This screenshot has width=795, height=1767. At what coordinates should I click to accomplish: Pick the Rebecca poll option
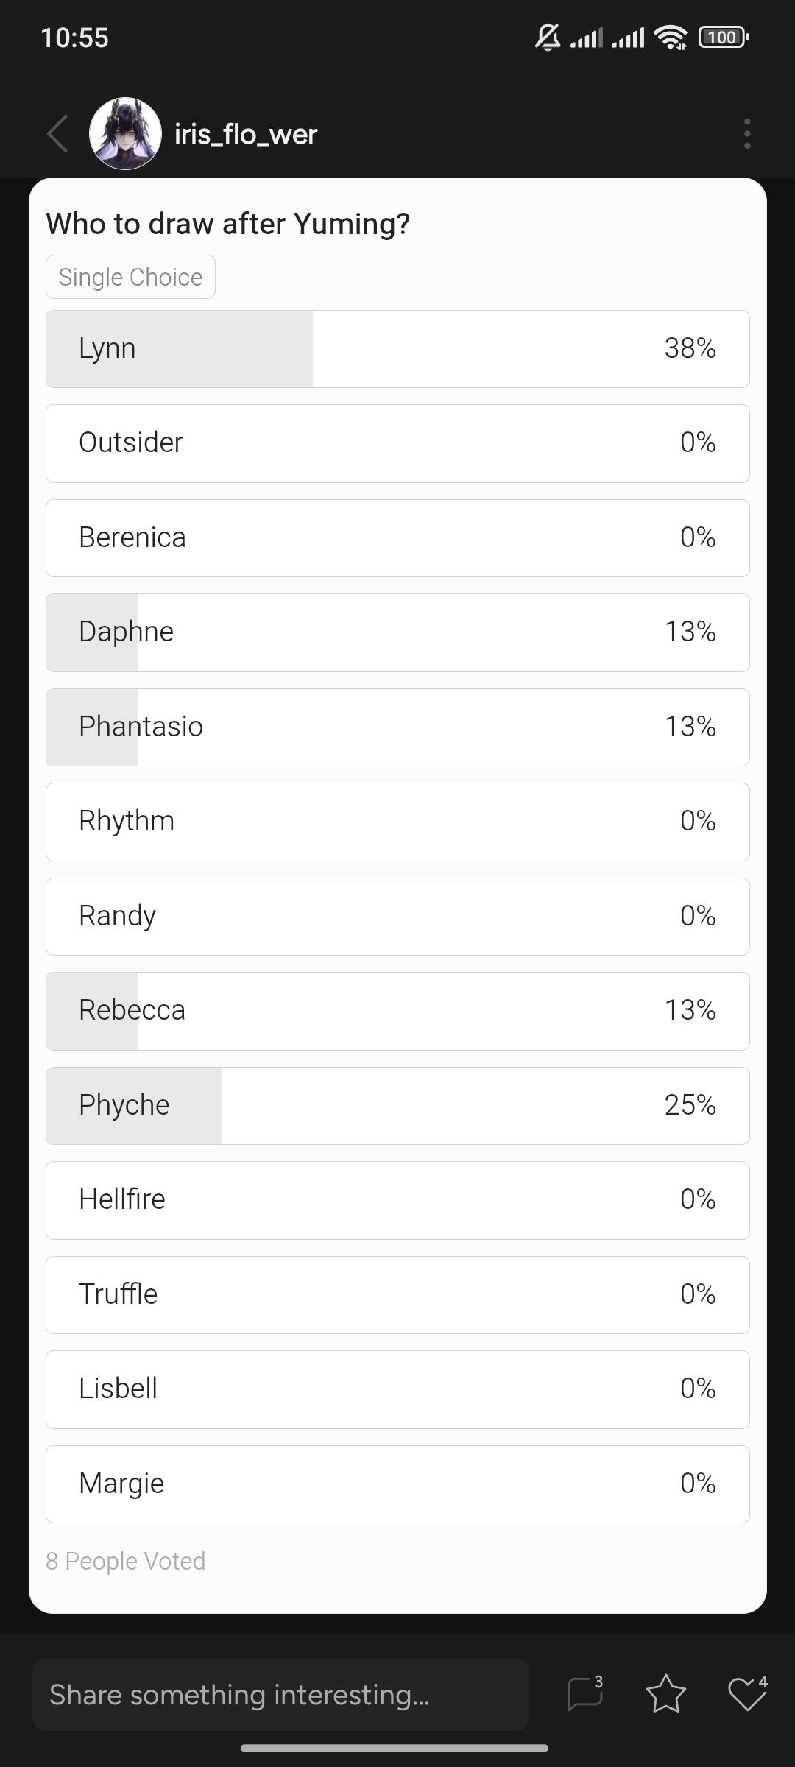coord(397,1011)
